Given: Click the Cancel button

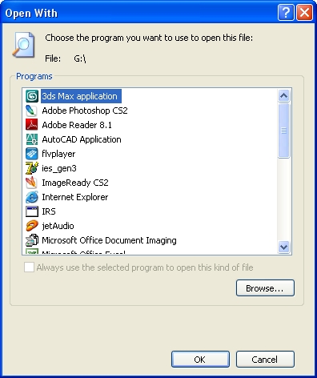Looking at the screenshot, I should pos(265,360).
